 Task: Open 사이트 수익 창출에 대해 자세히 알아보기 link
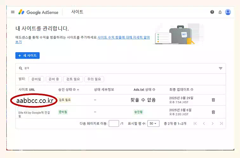coord(124,37)
